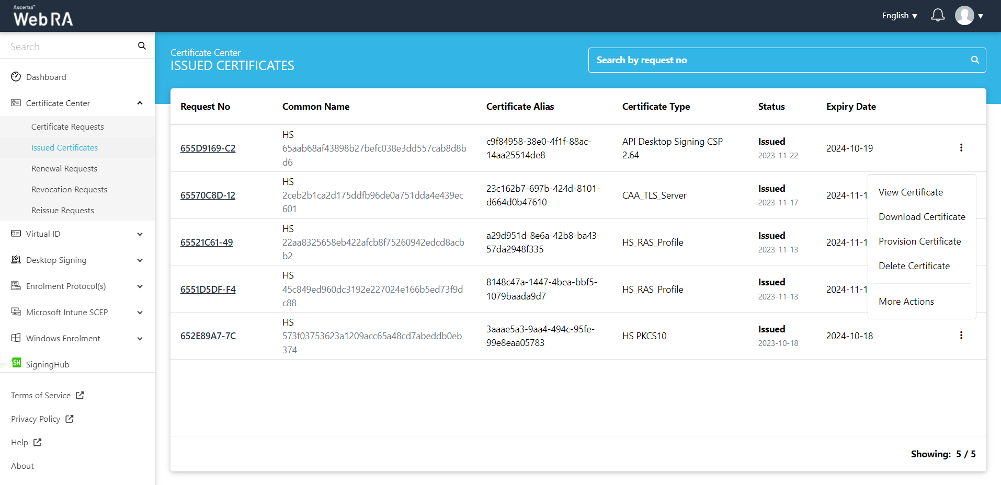This screenshot has height=485, width=1001.
Task: Click the WebRA logo
Action: click(43, 17)
